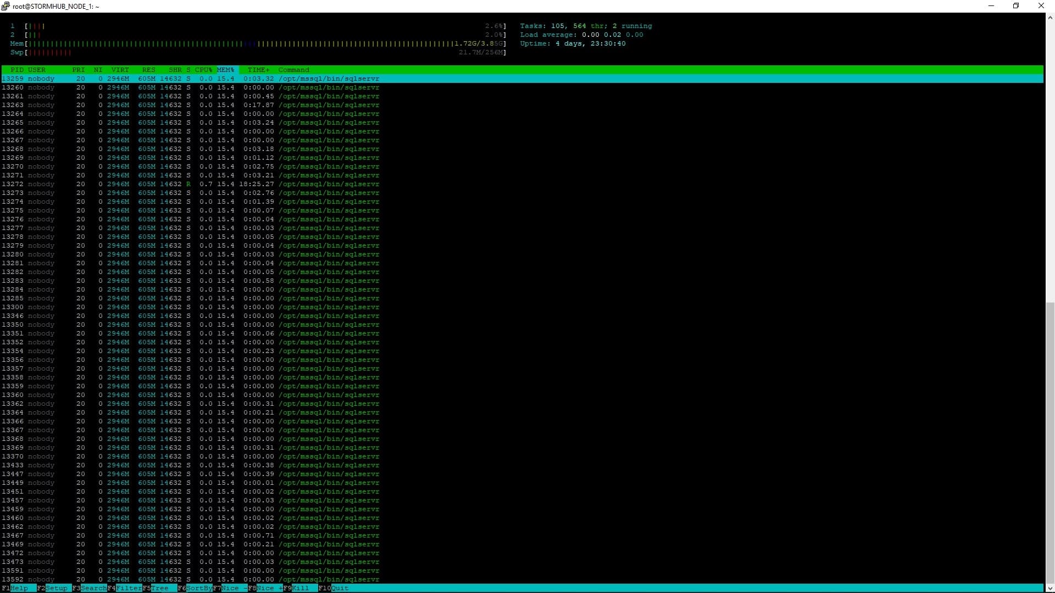Screen dimensions: 1055x593
Task: Close the PuTTY window
Action: tap(1041, 6)
